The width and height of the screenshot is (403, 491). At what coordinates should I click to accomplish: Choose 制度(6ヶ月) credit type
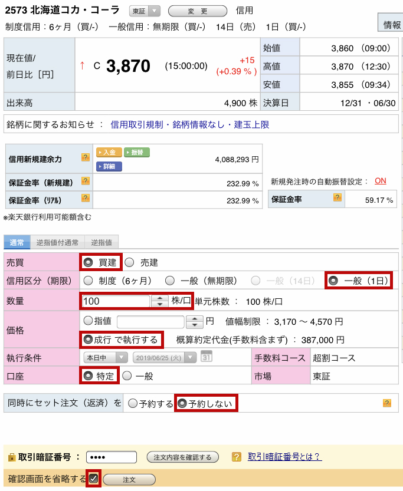(x=88, y=281)
